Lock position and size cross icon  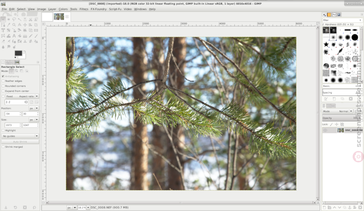coord(337,125)
